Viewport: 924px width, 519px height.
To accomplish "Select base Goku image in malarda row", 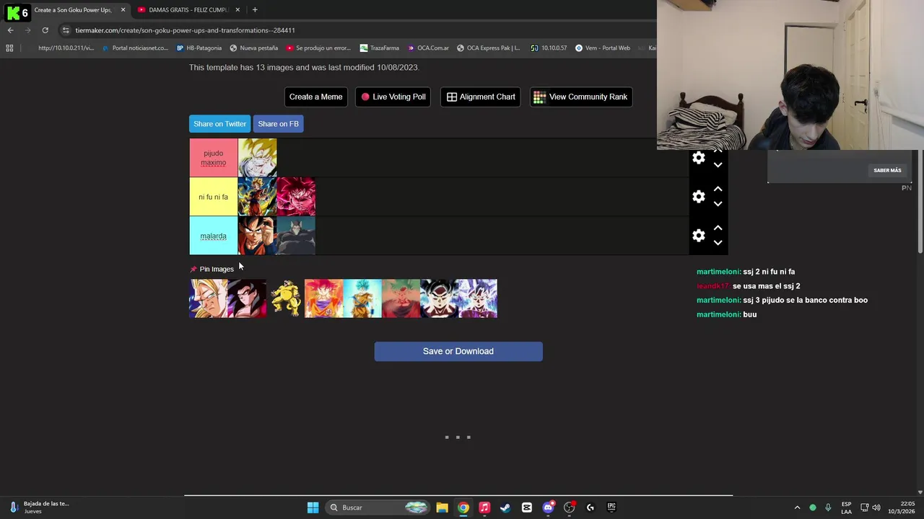I will point(257,236).
